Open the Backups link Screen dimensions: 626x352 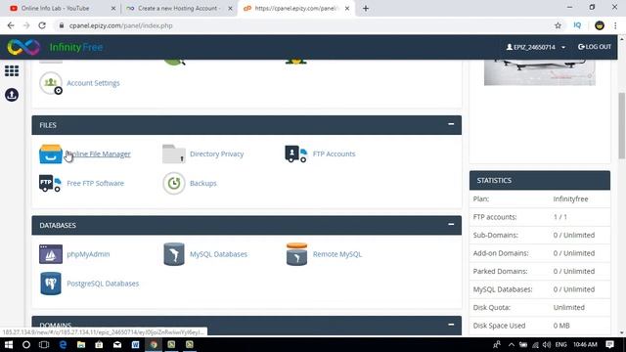[203, 183]
